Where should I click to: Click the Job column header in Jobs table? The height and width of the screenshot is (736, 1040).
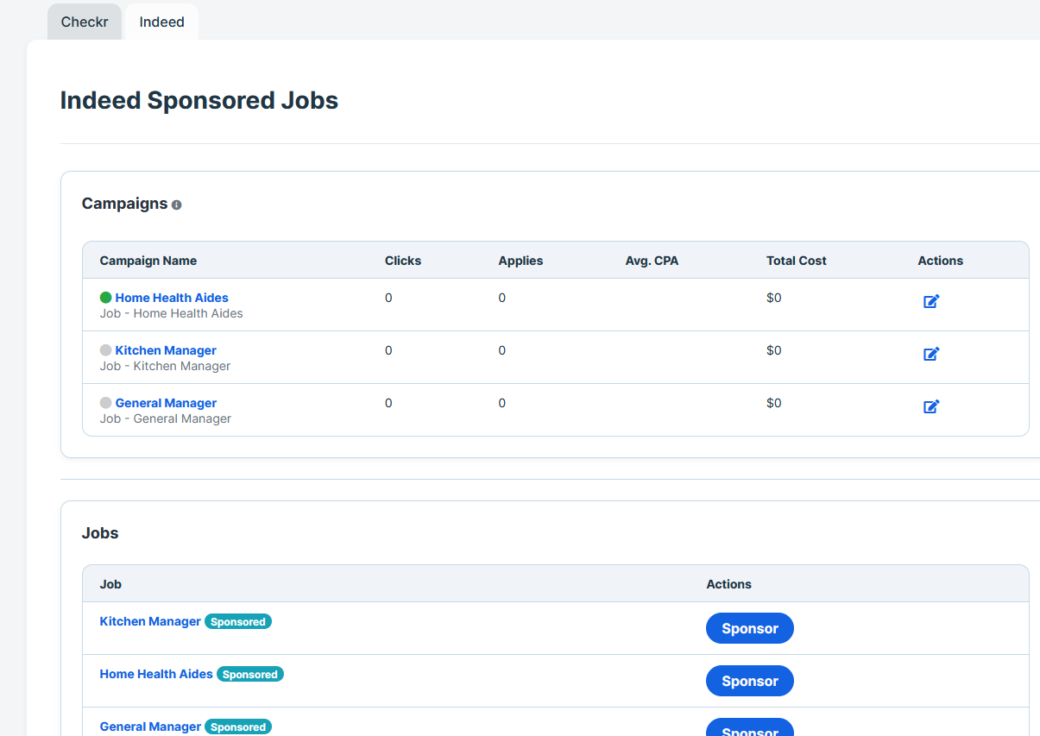click(110, 584)
